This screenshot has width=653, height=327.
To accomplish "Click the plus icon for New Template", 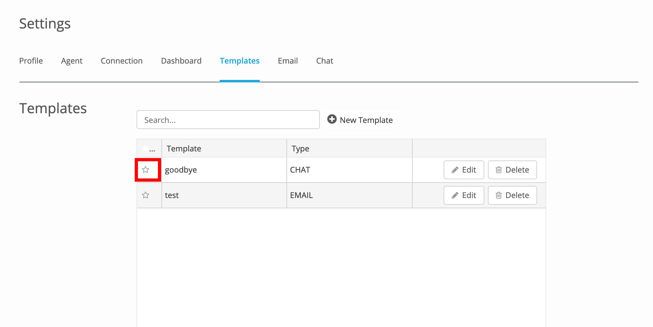I will point(332,119).
